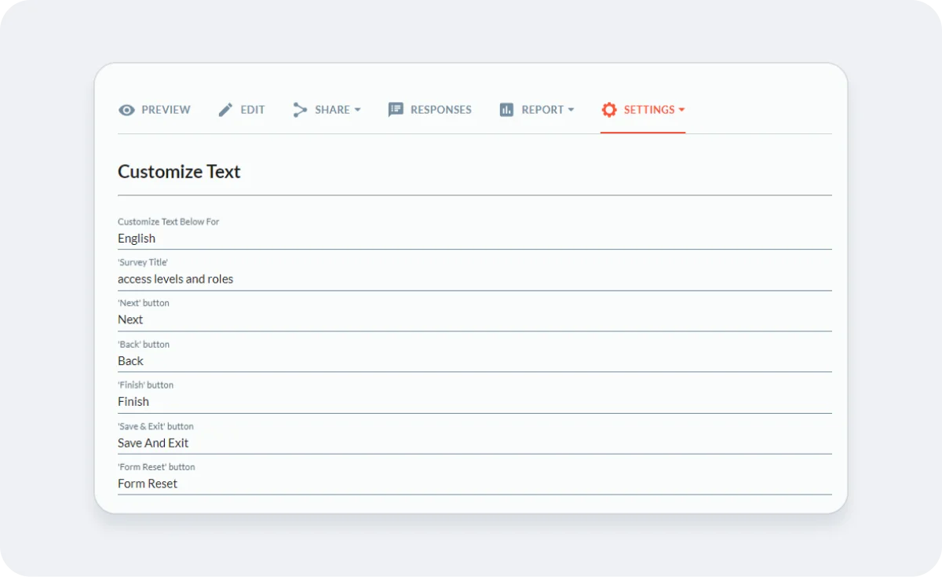Edit the 'Finish' button text field
This screenshot has width=942, height=577.
475,402
